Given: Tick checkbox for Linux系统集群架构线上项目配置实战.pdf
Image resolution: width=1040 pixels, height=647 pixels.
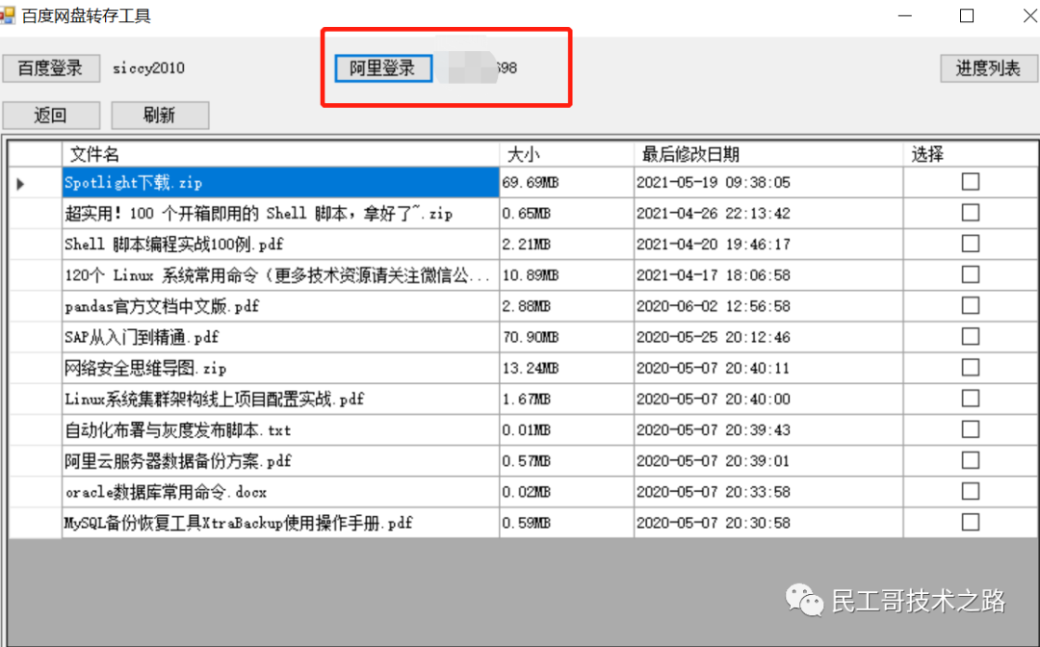Looking at the screenshot, I should pos(971,399).
